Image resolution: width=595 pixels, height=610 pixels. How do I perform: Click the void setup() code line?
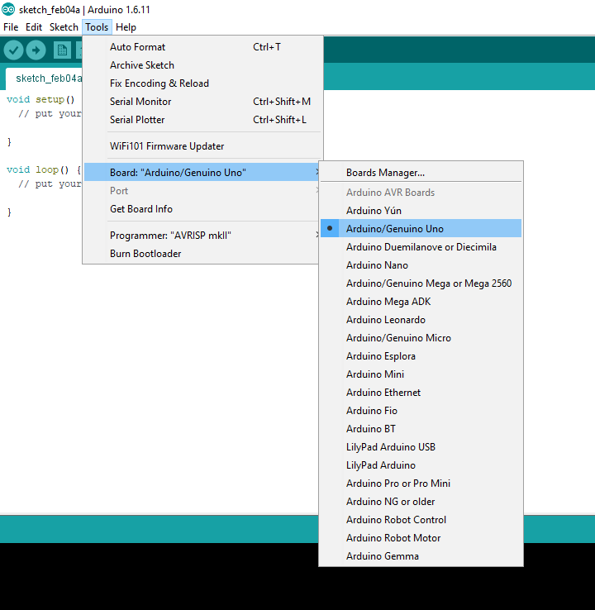[40, 99]
